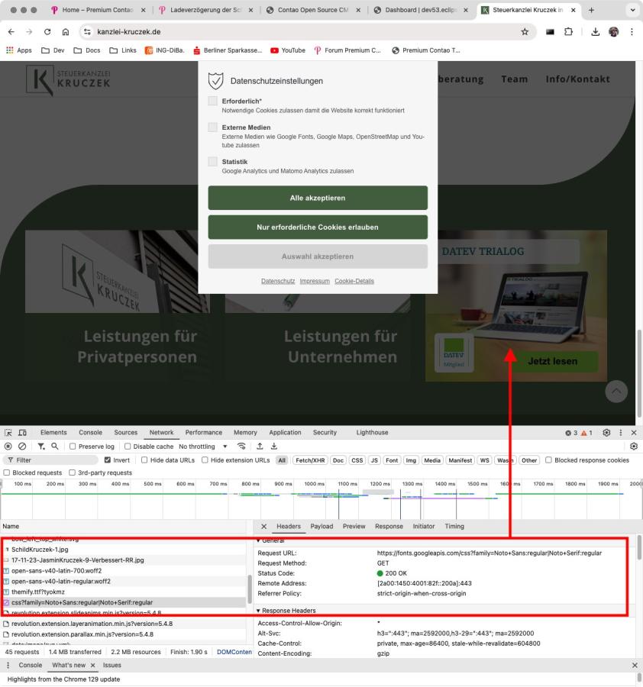
Task: Switch to the Console panel tab
Action: coord(90,433)
